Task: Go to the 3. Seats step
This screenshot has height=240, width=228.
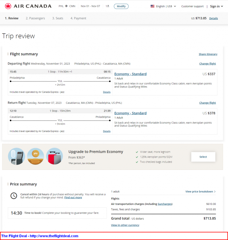Action: coord(58,18)
